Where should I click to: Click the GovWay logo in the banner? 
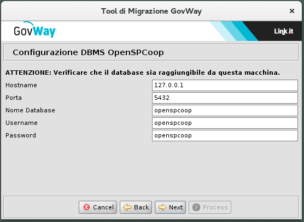34,30
